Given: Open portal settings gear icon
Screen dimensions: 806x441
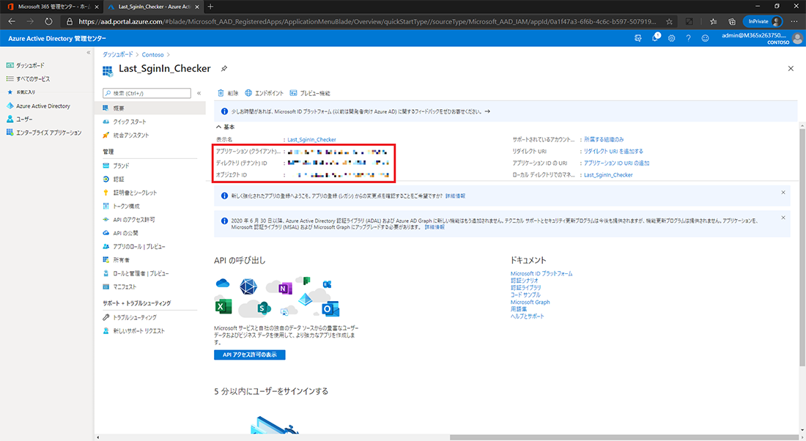Looking at the screenshot, I should pyautogui.click(x=672, y=38).
